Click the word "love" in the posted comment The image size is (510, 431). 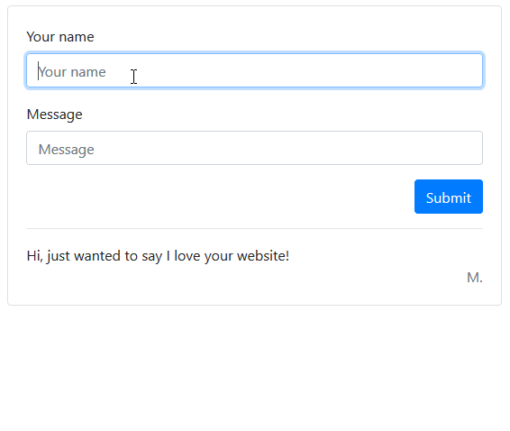187,256
